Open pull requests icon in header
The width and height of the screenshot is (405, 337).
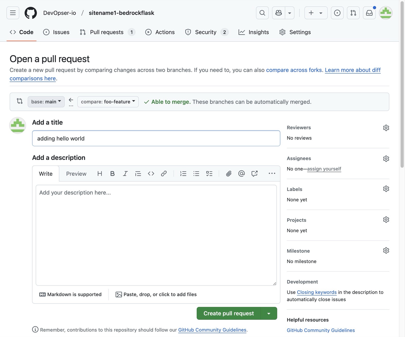[353, 13]
